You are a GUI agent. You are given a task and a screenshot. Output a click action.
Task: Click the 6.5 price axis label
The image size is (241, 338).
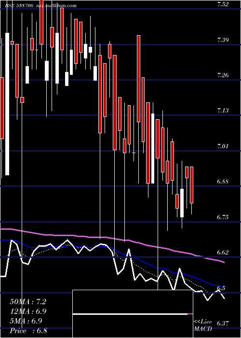click(x=221, y=288)
